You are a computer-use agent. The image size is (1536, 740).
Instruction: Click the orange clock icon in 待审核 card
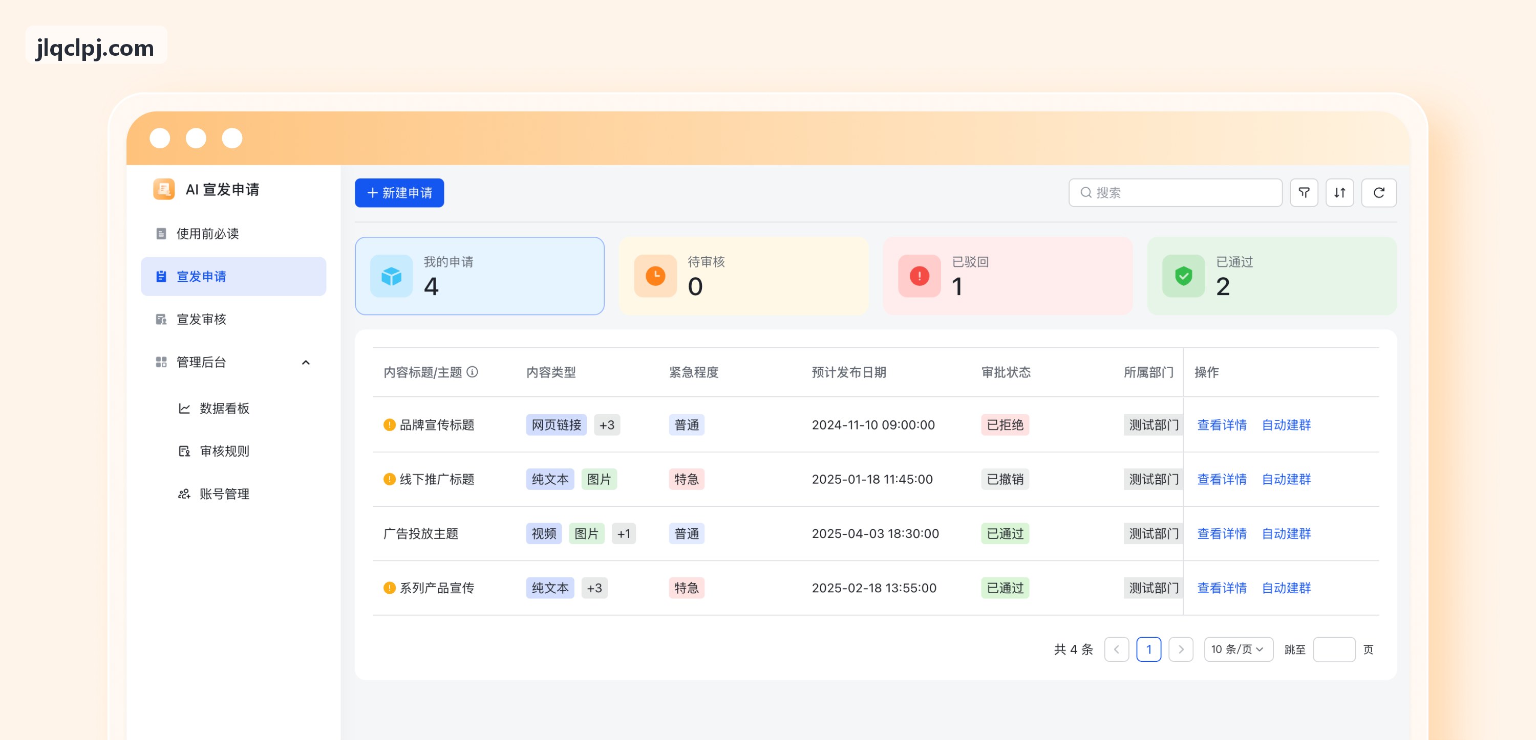point(655,276)
